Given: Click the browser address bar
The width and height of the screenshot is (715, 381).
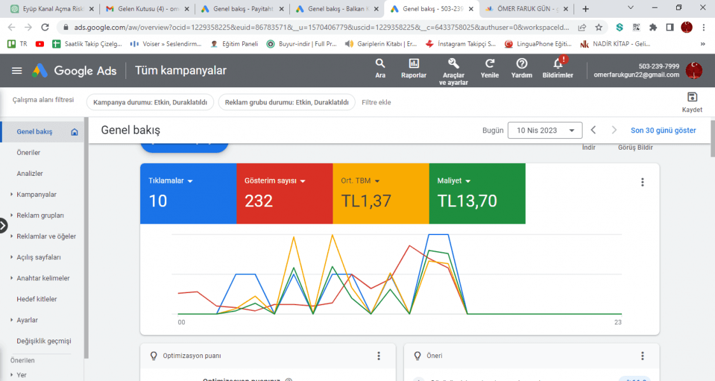Looking at the screenshot, I should coord(321,27).
